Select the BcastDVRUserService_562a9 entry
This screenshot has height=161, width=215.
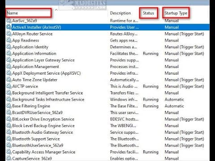click(37, 113)
